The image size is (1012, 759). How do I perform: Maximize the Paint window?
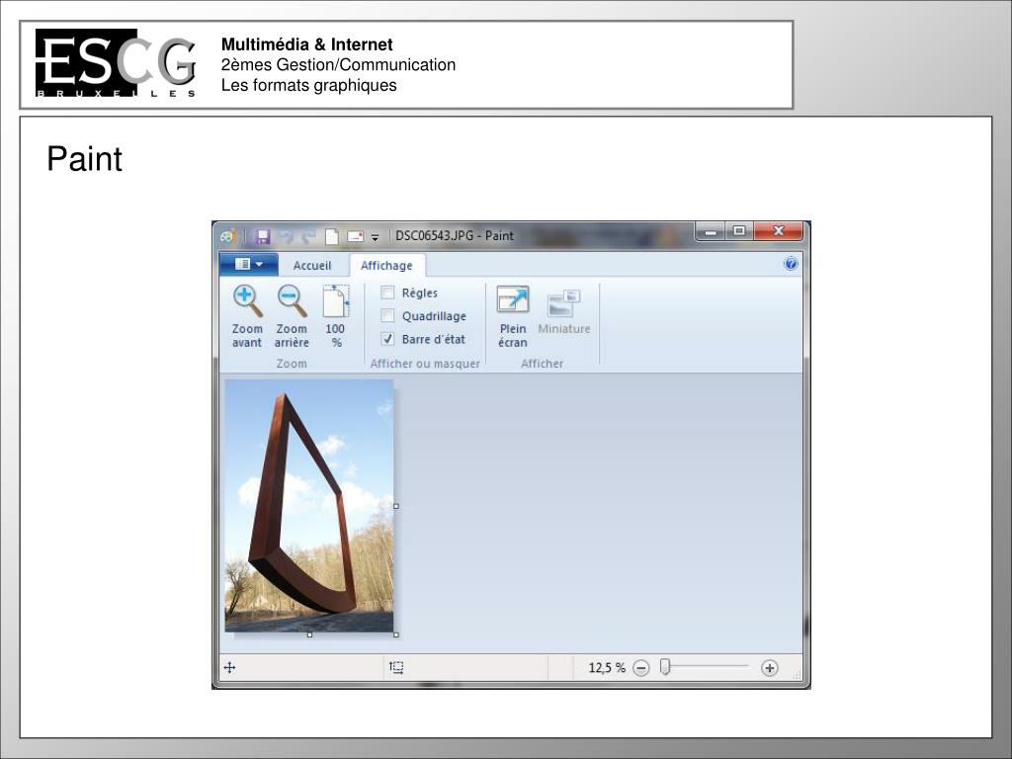(x=739, y=231)
